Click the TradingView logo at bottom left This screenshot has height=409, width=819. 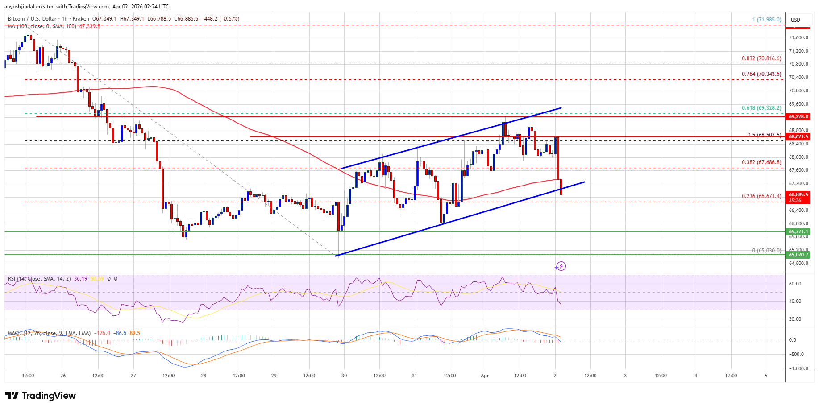(x=41, y=396)
